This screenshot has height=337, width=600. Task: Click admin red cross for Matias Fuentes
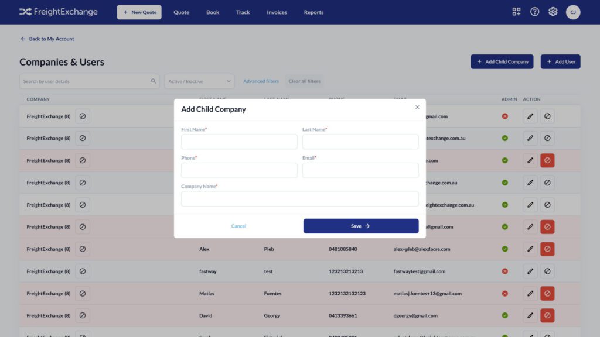point(505,294)
